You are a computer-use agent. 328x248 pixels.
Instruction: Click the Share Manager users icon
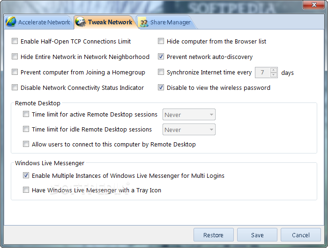coord(144,22)
